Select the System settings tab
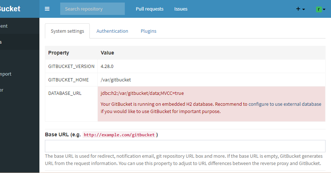This screenshot has width=331, height=173. [x=68, y=31]
